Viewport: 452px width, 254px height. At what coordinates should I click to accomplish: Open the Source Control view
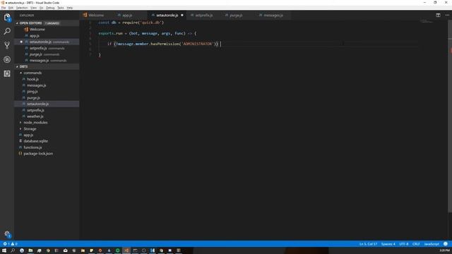click(7, 45)
